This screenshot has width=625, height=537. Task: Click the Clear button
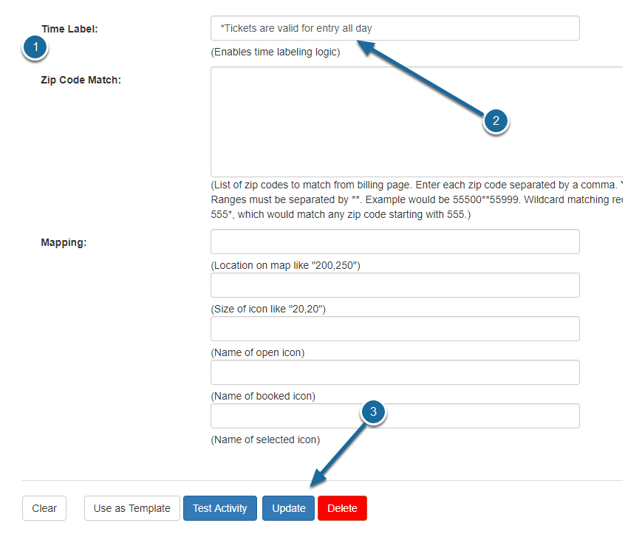pyautogui.click(x=44, y=508)
